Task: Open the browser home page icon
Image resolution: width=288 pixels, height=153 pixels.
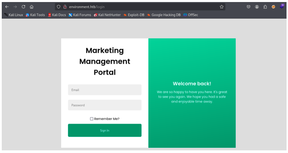Action: (32, 7)
